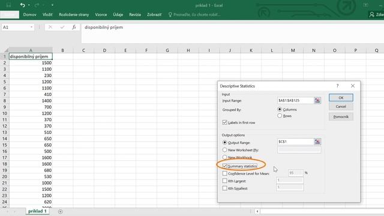Click horizontal scrollbar left arrow
This screenshot has height=216, width=384.
pyautogui.click(x=257, y=211)
